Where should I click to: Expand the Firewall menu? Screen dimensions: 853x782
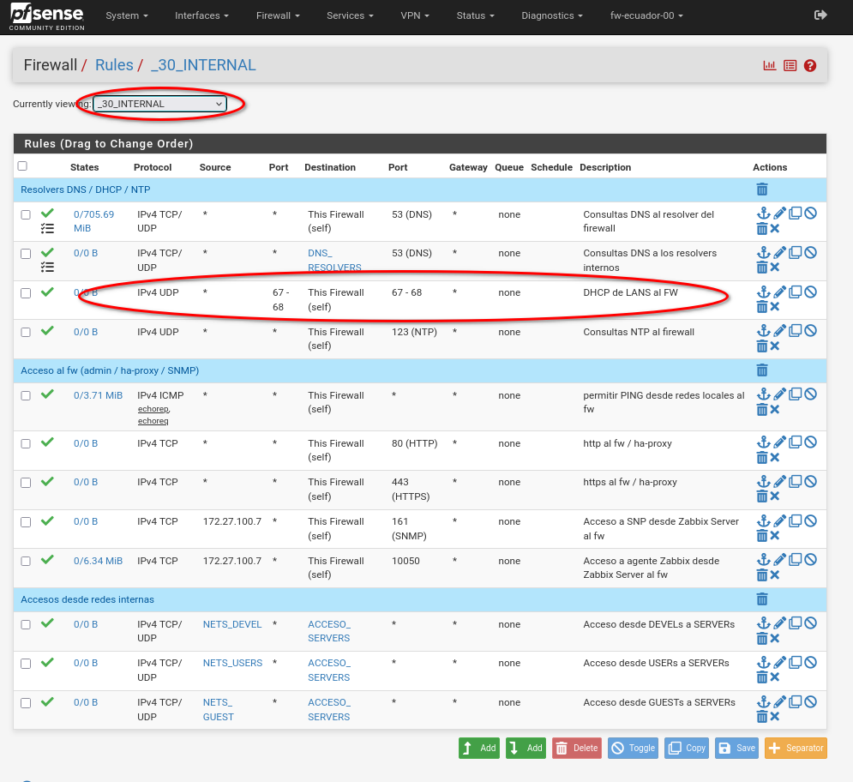point(278,15)
